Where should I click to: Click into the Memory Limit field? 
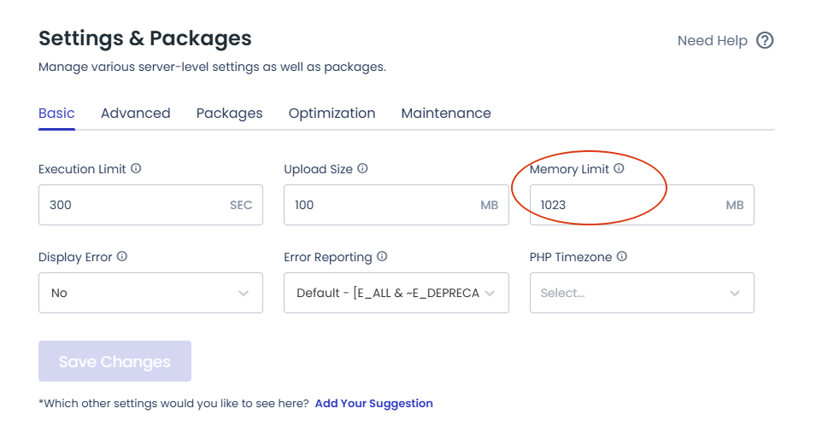[628, 205]
